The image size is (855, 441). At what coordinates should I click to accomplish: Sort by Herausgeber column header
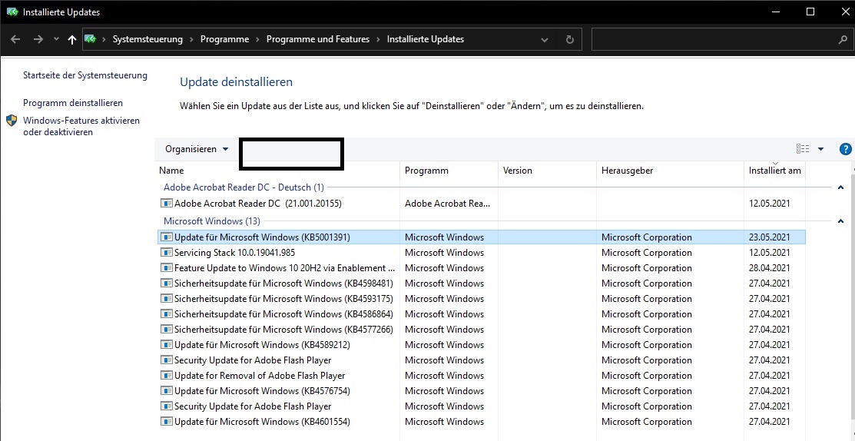tap(670, 171)
